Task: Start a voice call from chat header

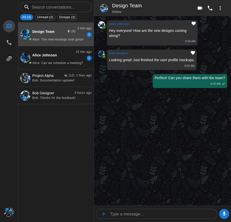Action: click(x=210, y=8)
